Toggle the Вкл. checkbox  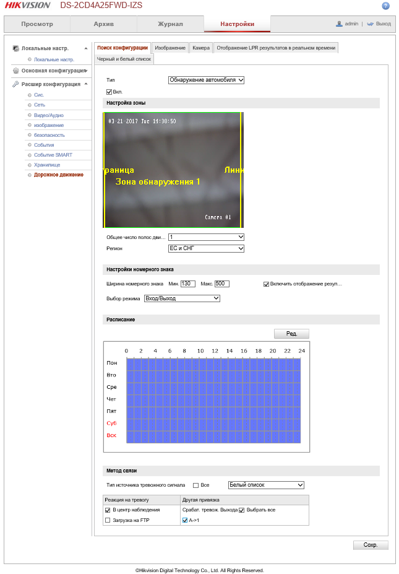click(x=109, y=92)
